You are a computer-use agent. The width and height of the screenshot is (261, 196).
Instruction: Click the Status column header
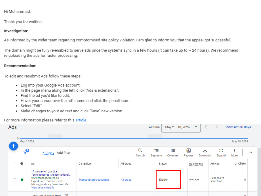tap(163, 164)
